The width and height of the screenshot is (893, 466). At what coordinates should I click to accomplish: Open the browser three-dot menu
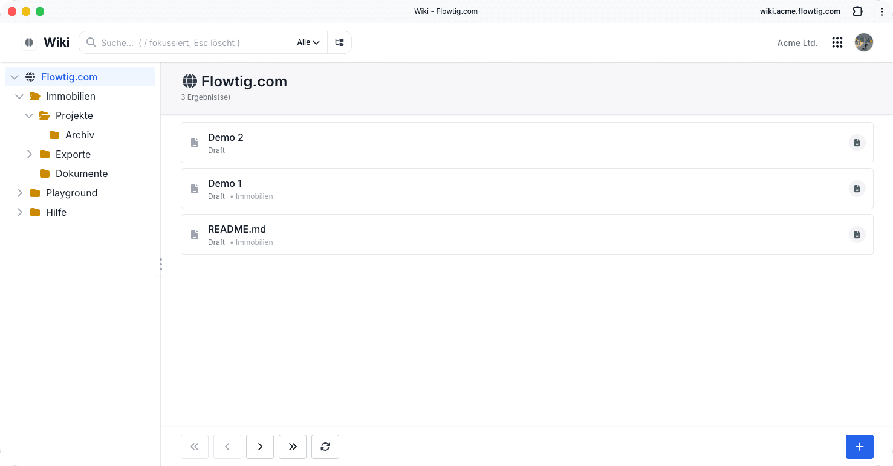882,11
